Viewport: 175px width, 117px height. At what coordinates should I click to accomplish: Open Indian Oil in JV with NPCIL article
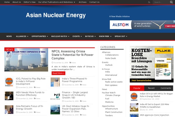(156, 95)
